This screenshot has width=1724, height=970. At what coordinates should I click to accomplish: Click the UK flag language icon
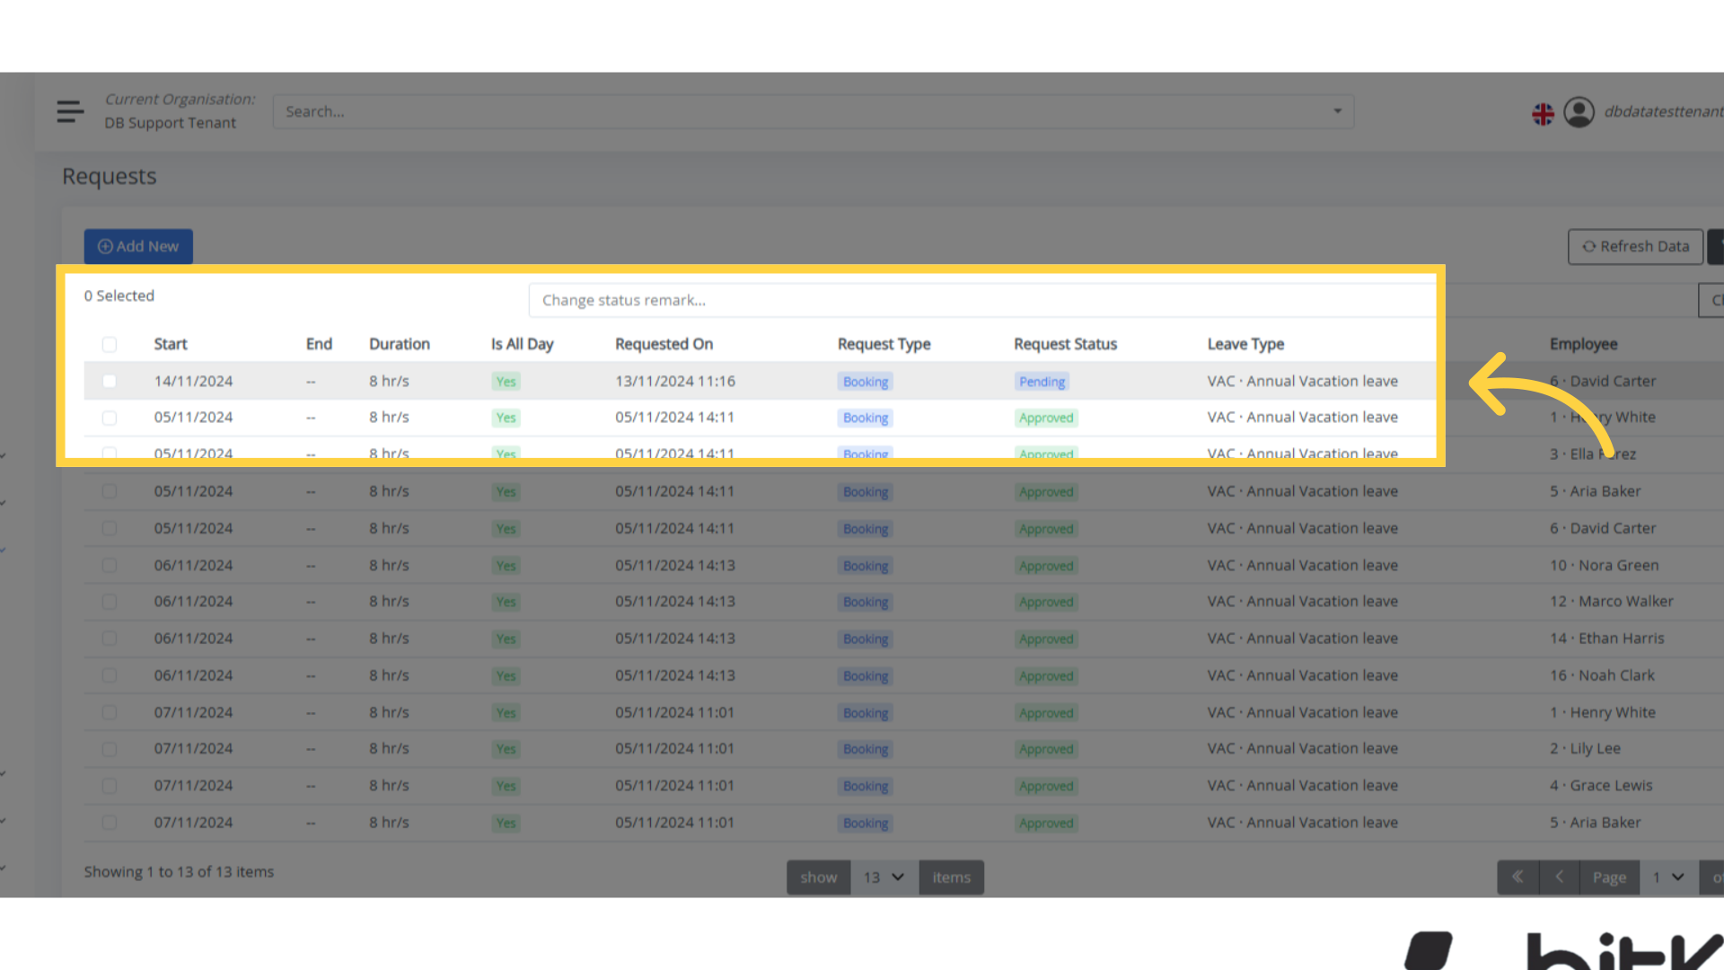click(x=1543, y=114)
